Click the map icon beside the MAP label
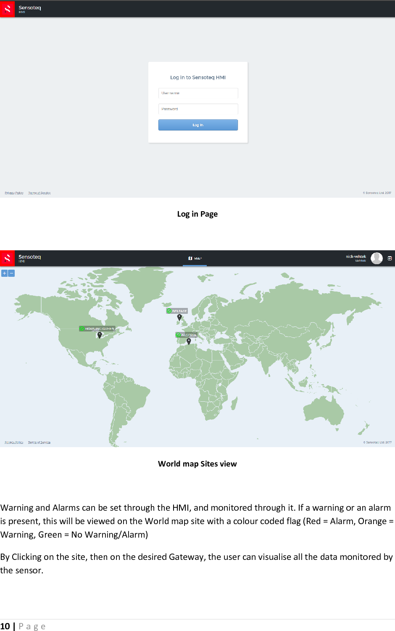Image resolution: width=395 pixels, height=631 pixels. click(x=190, y=258)
